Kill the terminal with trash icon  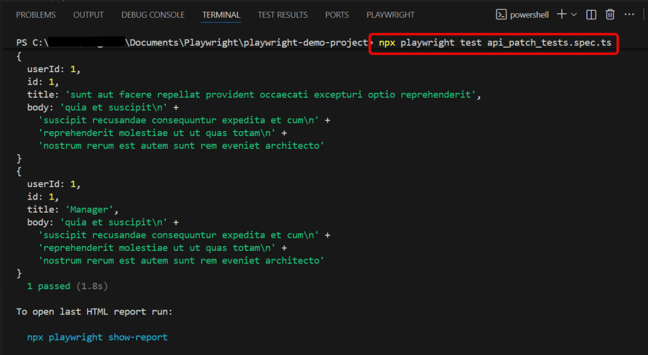click(x=610, y=15)
